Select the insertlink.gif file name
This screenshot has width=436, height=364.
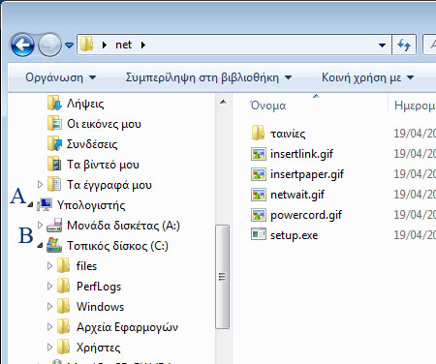click(x=301, y=154)
